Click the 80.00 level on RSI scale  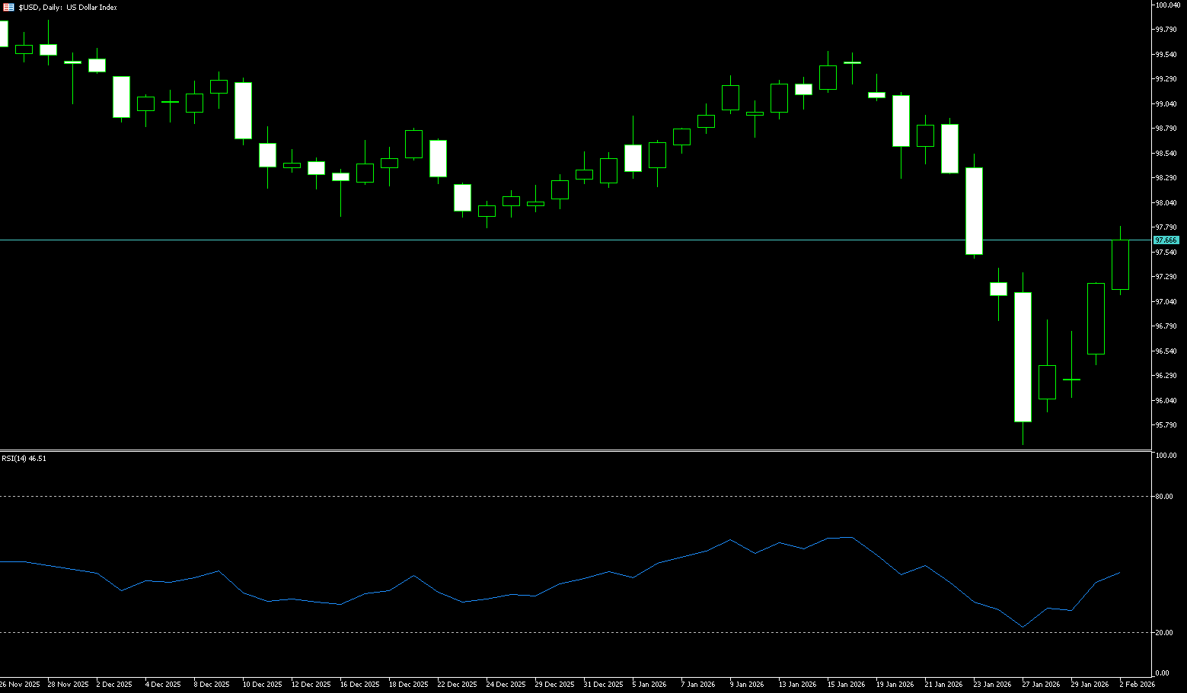click(1163, 496)
